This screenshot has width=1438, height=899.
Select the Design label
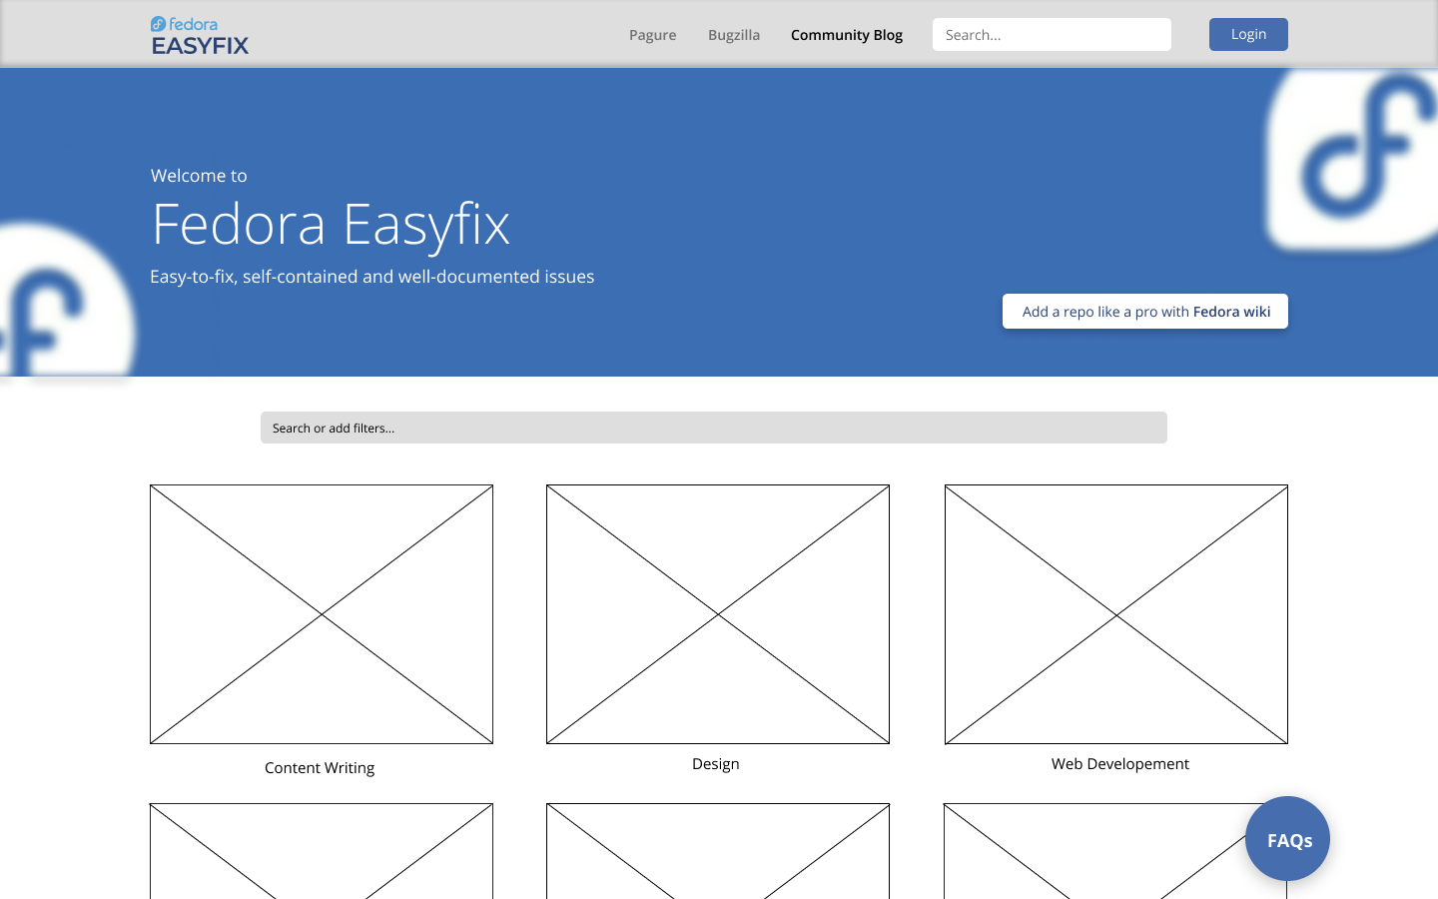click(x=716, y=764)
